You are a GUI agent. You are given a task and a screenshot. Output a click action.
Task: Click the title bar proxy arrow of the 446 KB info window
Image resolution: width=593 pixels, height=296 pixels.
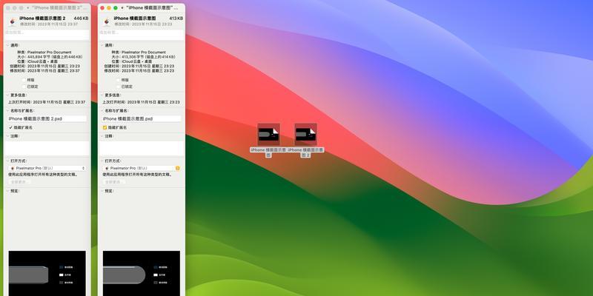[x=27, y=8]
